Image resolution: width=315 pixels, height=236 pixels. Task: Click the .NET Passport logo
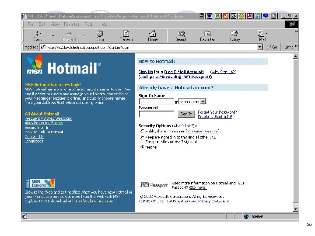154,184
